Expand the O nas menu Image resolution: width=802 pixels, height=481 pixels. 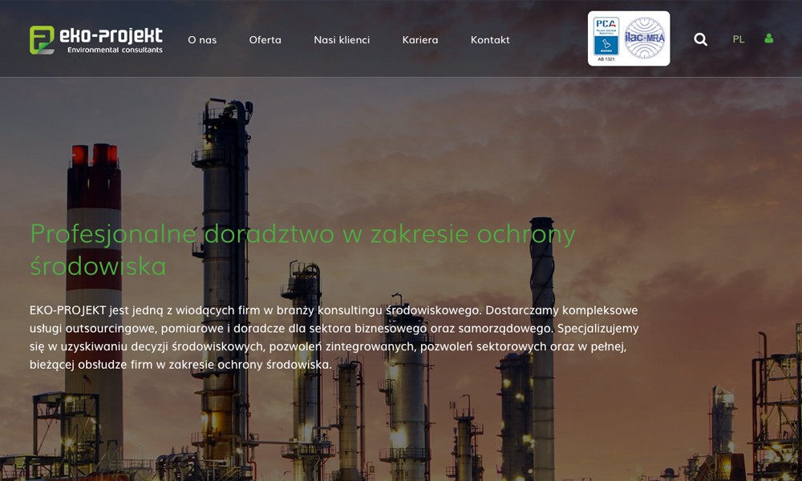(202, 39)
